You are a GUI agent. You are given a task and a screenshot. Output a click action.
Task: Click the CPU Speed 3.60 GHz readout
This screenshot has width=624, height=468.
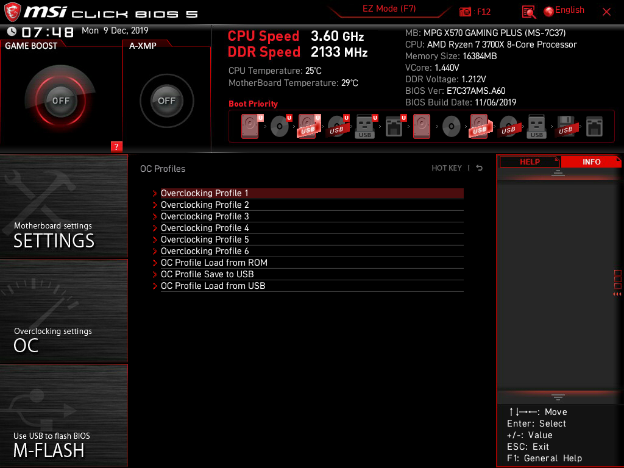pyautogui.click(x=296, y=36)
